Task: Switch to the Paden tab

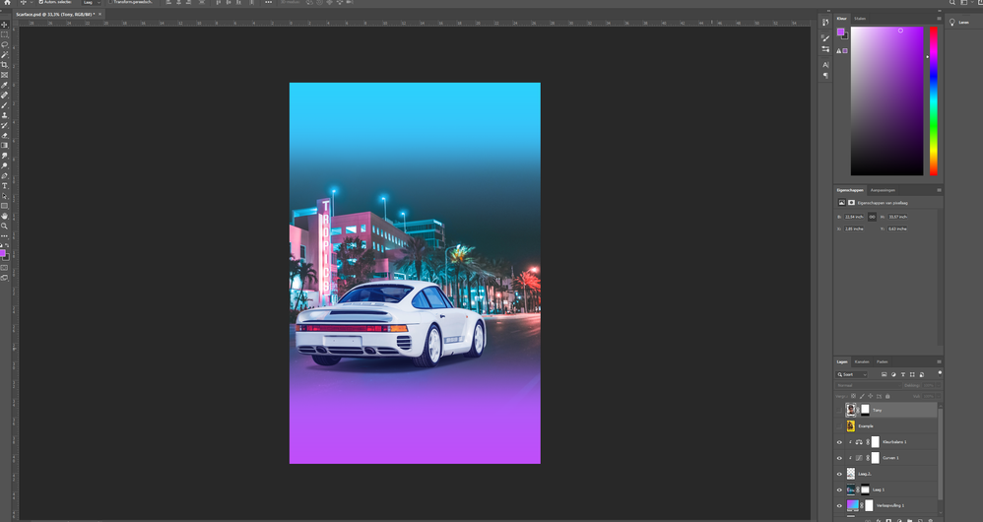Action: (883, 361)
